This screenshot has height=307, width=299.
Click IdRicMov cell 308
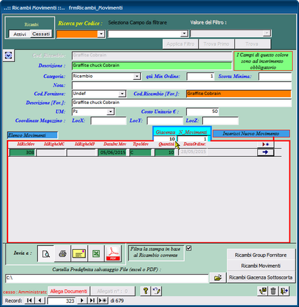tap(22, 152)
